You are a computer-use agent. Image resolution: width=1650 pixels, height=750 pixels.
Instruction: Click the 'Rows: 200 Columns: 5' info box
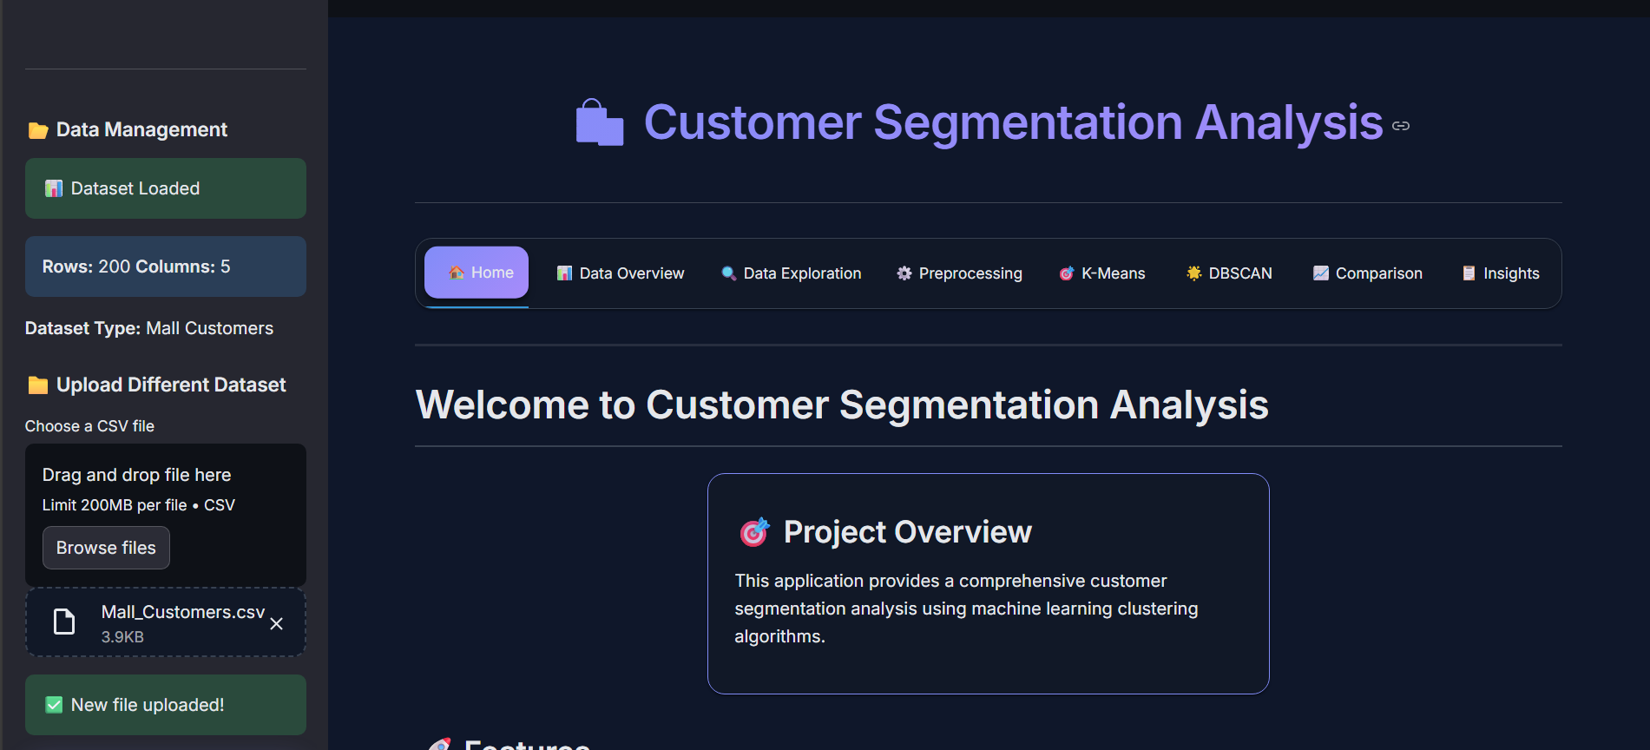click(x=166, y=266)
